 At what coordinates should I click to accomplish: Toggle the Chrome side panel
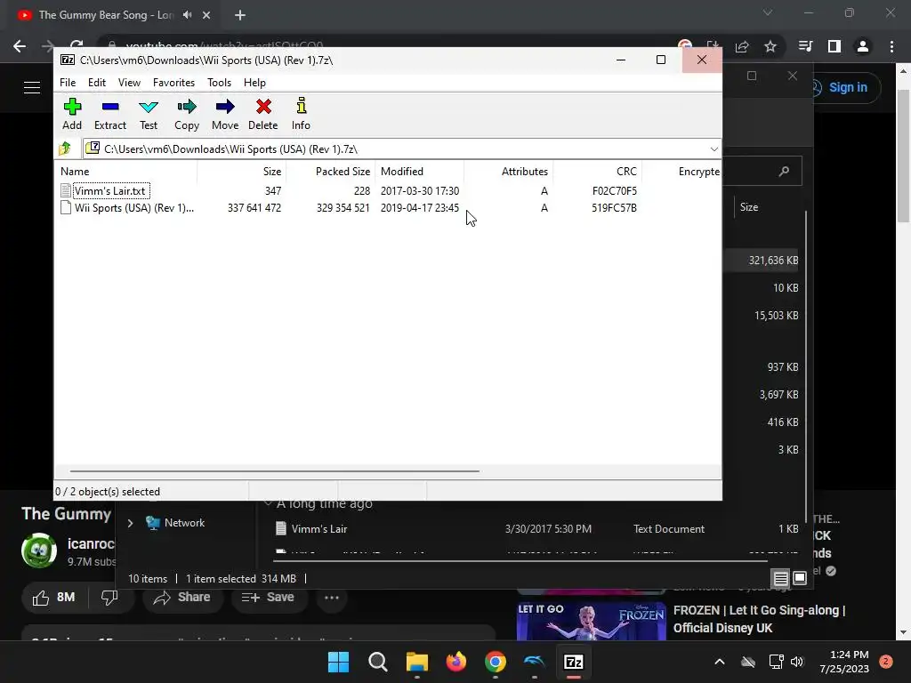click(x=834, y=46)
